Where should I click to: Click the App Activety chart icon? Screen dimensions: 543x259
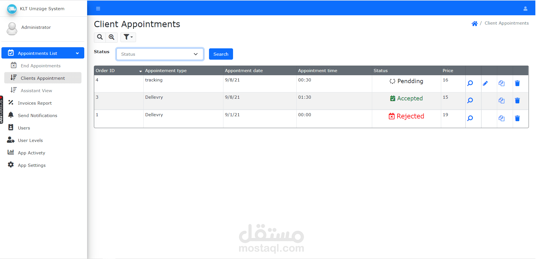click(x=11, y=152)
